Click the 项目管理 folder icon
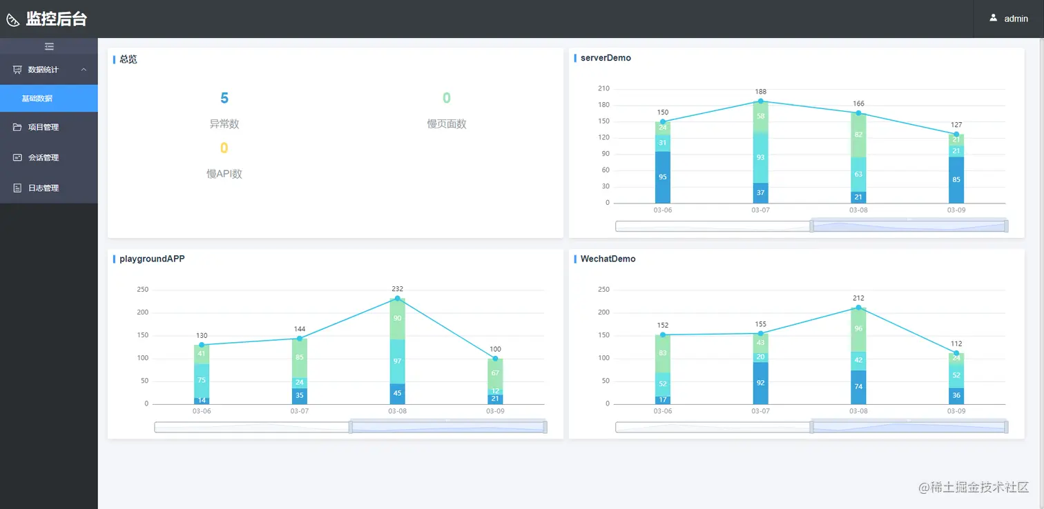 [17, 127]
